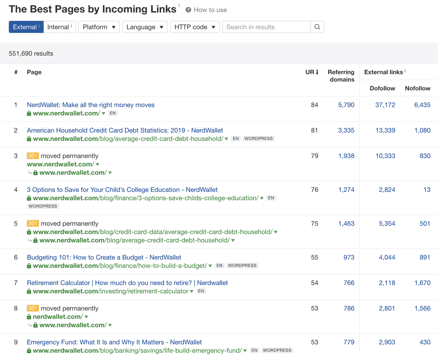Viewport: 438px width, 355px height.
Task: Click dofollow count 2,801
Action: coord(387,308)
